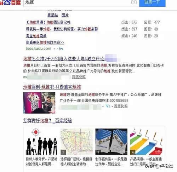The width and height of the screenshot is (177, 172).
Task: Click 回复: 477 count text
Action: [x=152, y=22]
